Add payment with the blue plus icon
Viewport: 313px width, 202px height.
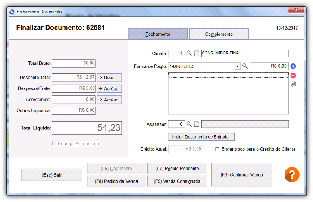coord(293,66)
